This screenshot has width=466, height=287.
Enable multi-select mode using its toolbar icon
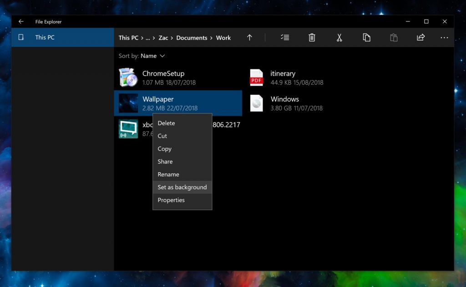coord(285,37)
